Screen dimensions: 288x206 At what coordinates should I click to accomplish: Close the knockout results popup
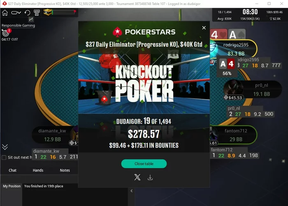204,28
